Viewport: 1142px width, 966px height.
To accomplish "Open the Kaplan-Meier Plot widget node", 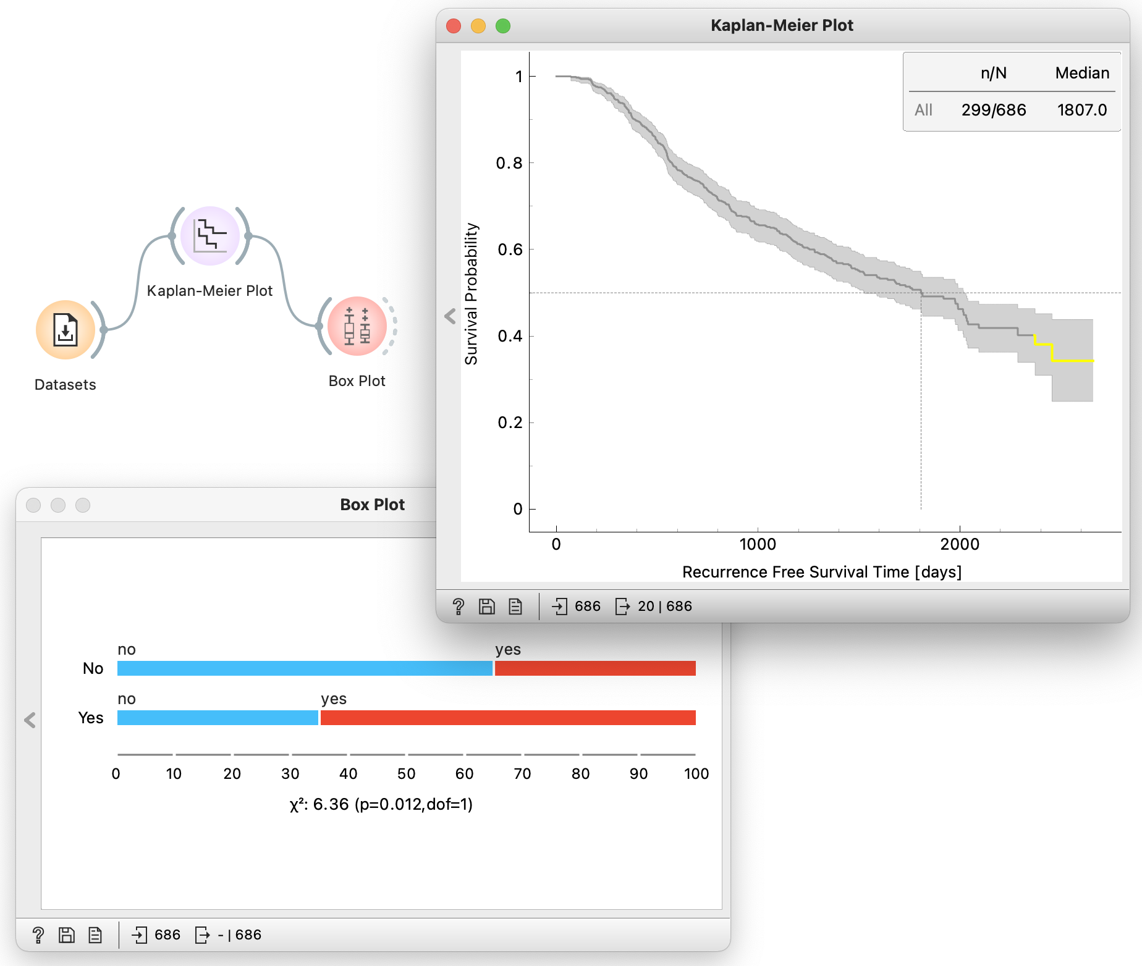I will click(x=209, y=236).
